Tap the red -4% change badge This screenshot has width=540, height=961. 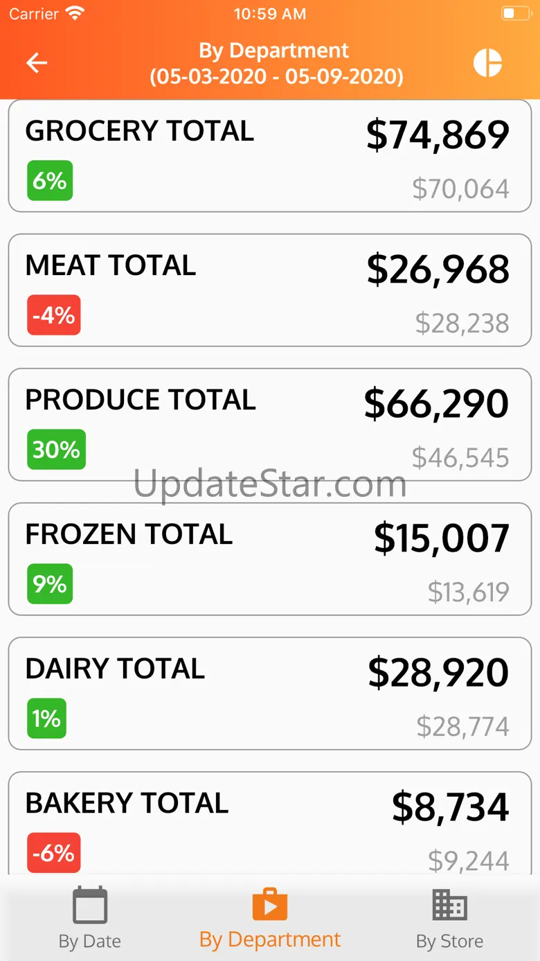point(54,315)
